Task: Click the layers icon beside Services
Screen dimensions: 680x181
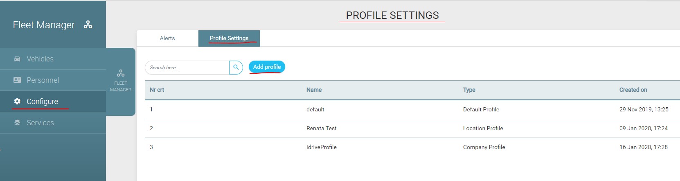Action: [x=17, y=122]
